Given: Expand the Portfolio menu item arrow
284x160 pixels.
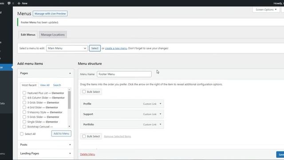Looking at the screenshot, I should pyautogui.click(x=160, y=124).
